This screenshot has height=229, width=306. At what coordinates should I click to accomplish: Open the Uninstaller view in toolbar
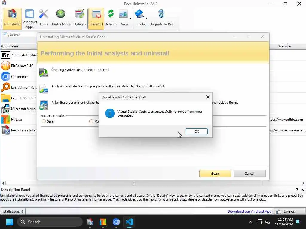12,18
